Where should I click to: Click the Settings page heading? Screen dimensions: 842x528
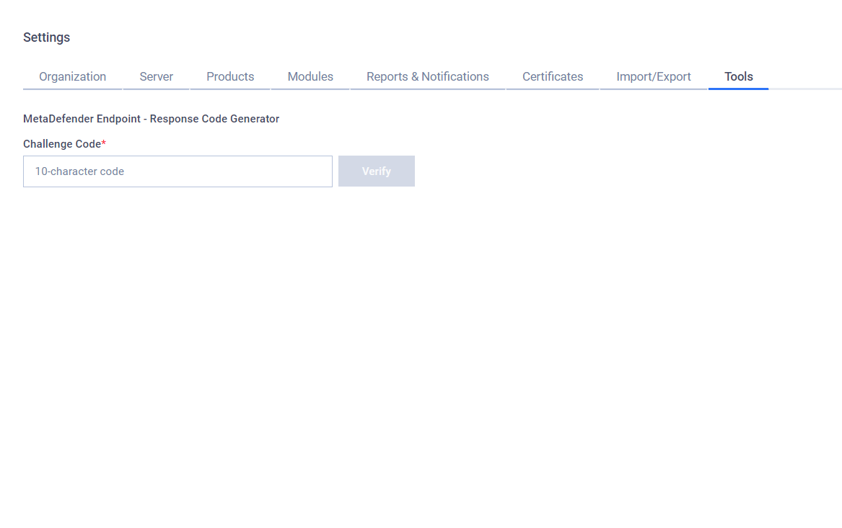point(47,37)
